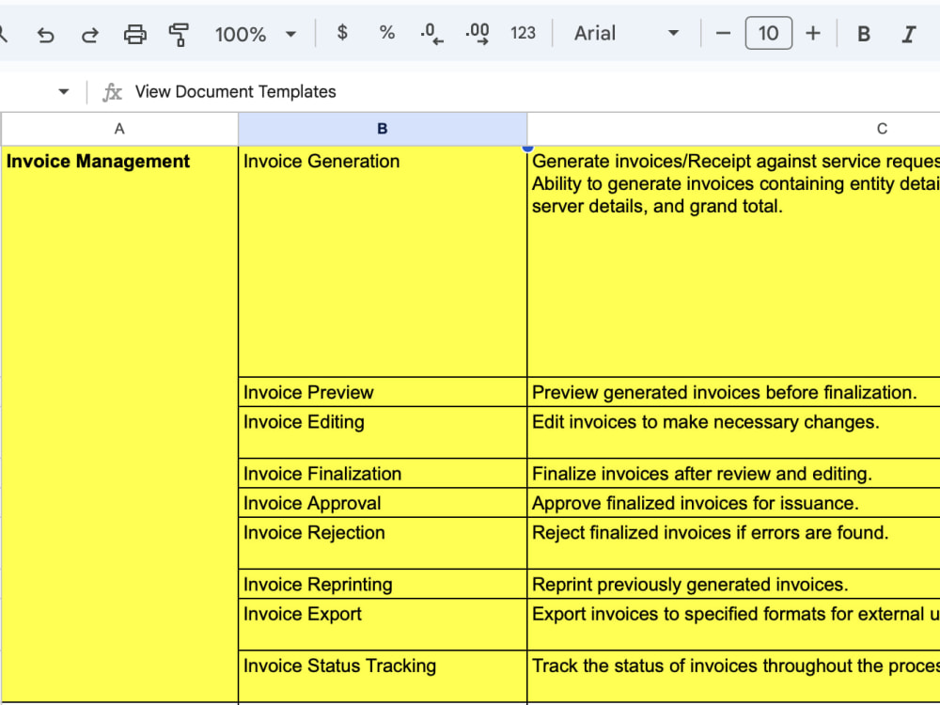Screen dimensions: 940x705
Task: Click the font size field showing 10
Action: 769,33
